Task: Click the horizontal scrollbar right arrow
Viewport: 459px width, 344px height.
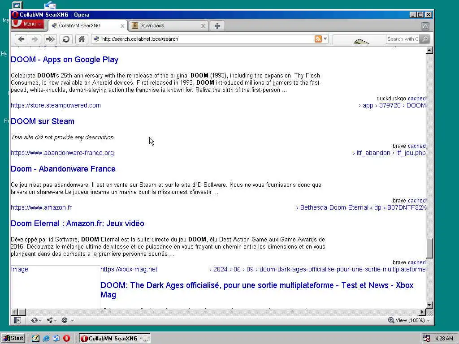Action: (422, 312)
